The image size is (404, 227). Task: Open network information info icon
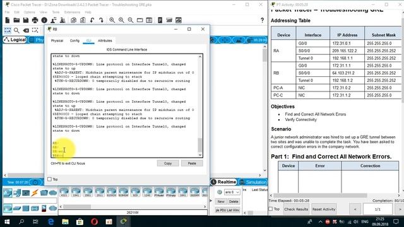point(44,20)
